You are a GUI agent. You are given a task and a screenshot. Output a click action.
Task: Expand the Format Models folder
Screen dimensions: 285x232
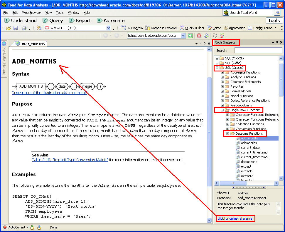222,91
